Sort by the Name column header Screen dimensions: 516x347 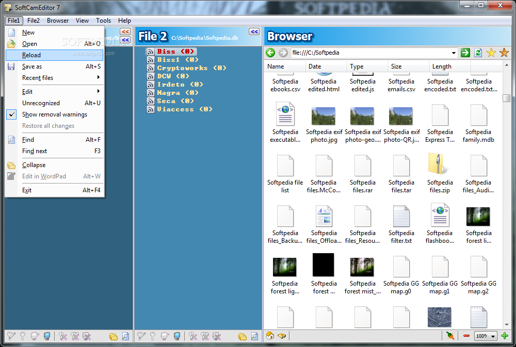pyautogui.click(x=285, y=67)
